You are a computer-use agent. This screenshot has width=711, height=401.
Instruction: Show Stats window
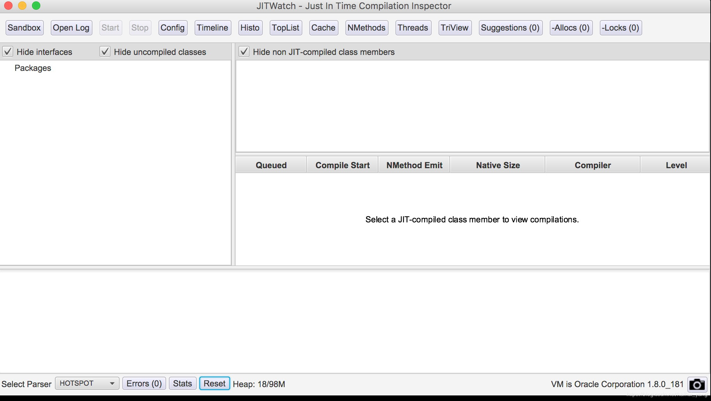[182, 383]
